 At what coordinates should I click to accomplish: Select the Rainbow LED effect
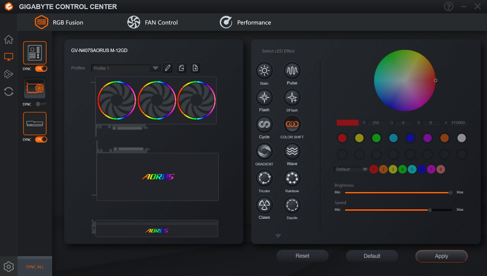[292, 178]
